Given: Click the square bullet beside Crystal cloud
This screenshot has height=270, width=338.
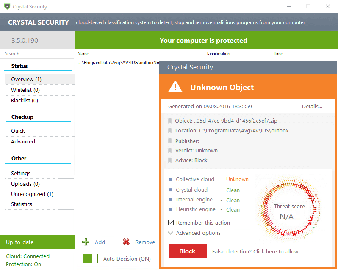Looking at the screenshot, I should click(x=171, y=190).
